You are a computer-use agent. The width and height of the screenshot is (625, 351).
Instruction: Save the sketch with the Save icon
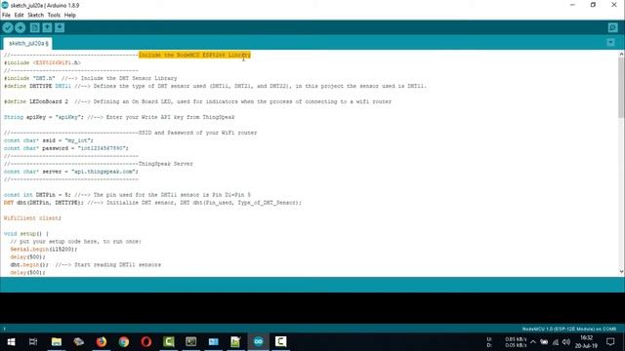pyautogui.click(x=60, y=27)
